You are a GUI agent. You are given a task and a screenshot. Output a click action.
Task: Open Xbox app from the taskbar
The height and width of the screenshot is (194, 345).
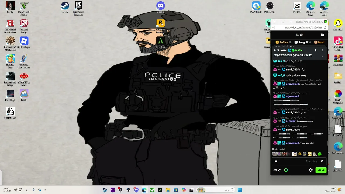(152, 190)
